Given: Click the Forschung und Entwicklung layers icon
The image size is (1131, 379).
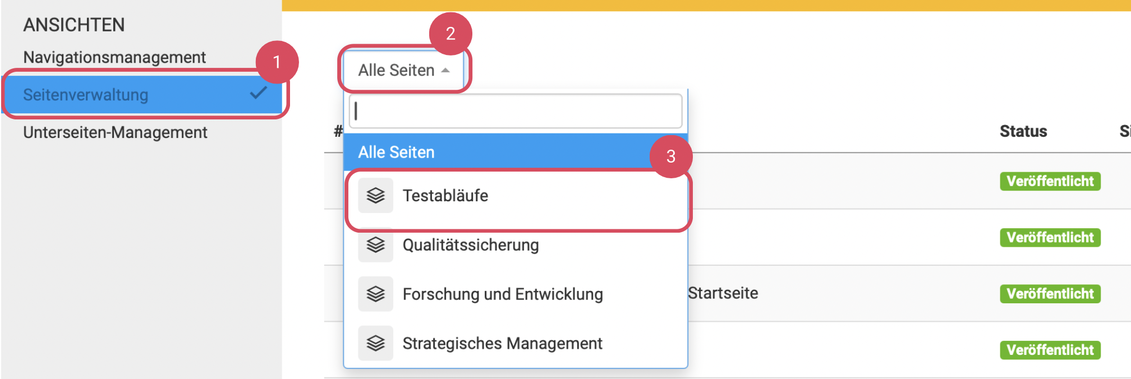Looking at the screenshot, I should coord(375,294).
